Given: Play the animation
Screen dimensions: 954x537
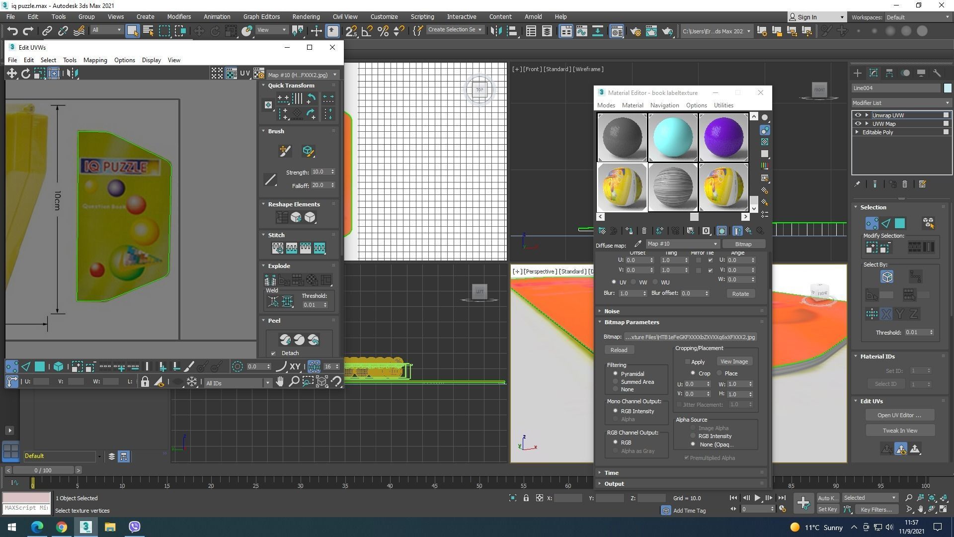Looking at the screenshot, I should pyautogui.click(x=757, y=498).
